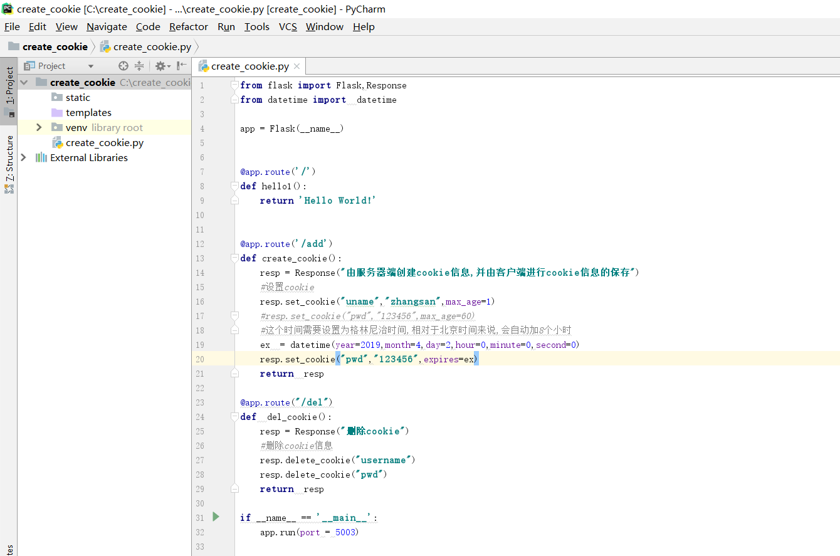Click the scroll-from-source target icon

[x=123, y=66]
